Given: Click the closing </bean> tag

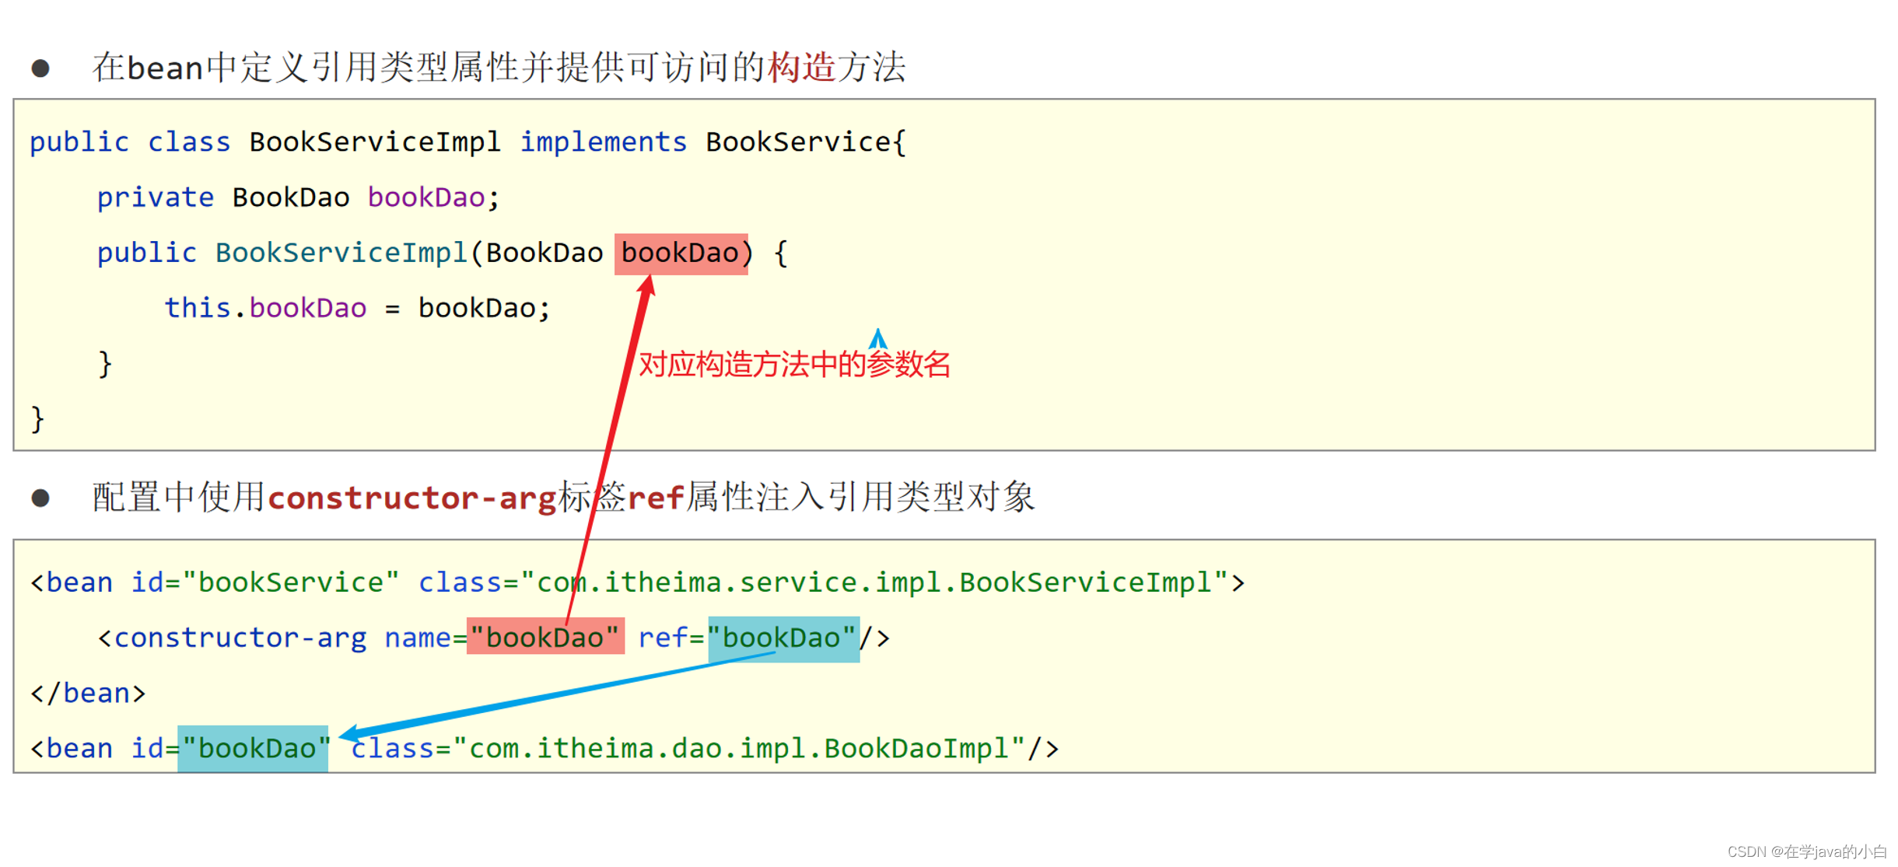Looking at the screenshot, I should [88, 693].
